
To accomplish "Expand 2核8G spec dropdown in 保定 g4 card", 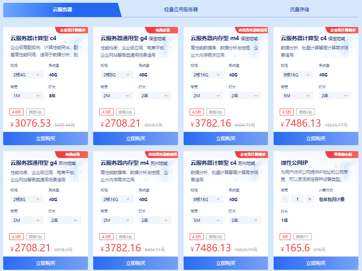I will pos(117,75).
